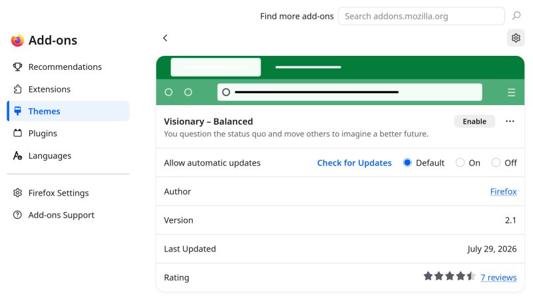Click the Plugins icon in sidebar
Screen dimensions: 533x302
coord(17,133)
